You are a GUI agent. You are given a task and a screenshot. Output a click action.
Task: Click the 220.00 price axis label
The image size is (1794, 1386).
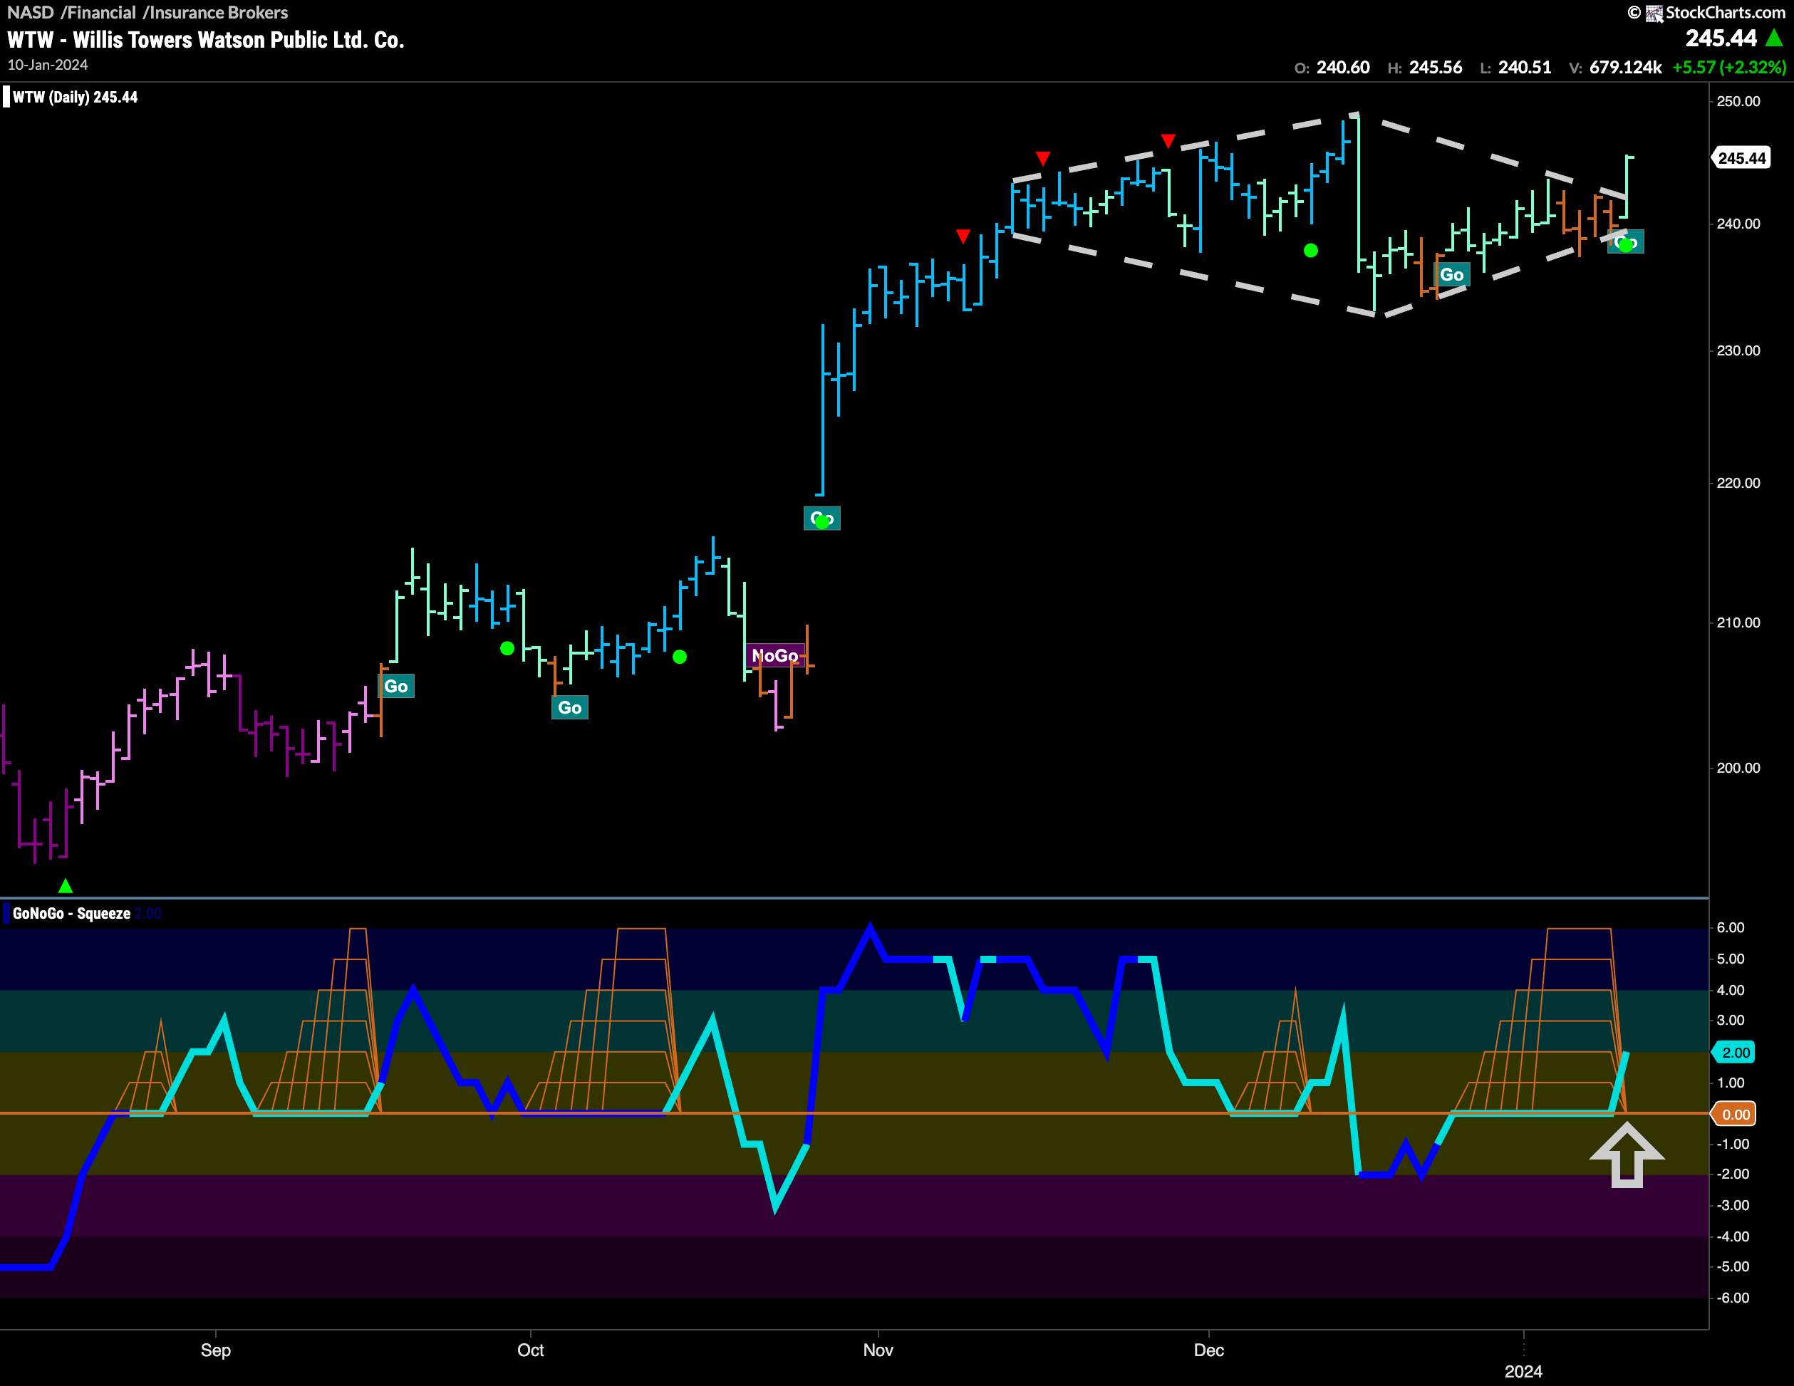pyautogui.click(x=1738, y=483)
